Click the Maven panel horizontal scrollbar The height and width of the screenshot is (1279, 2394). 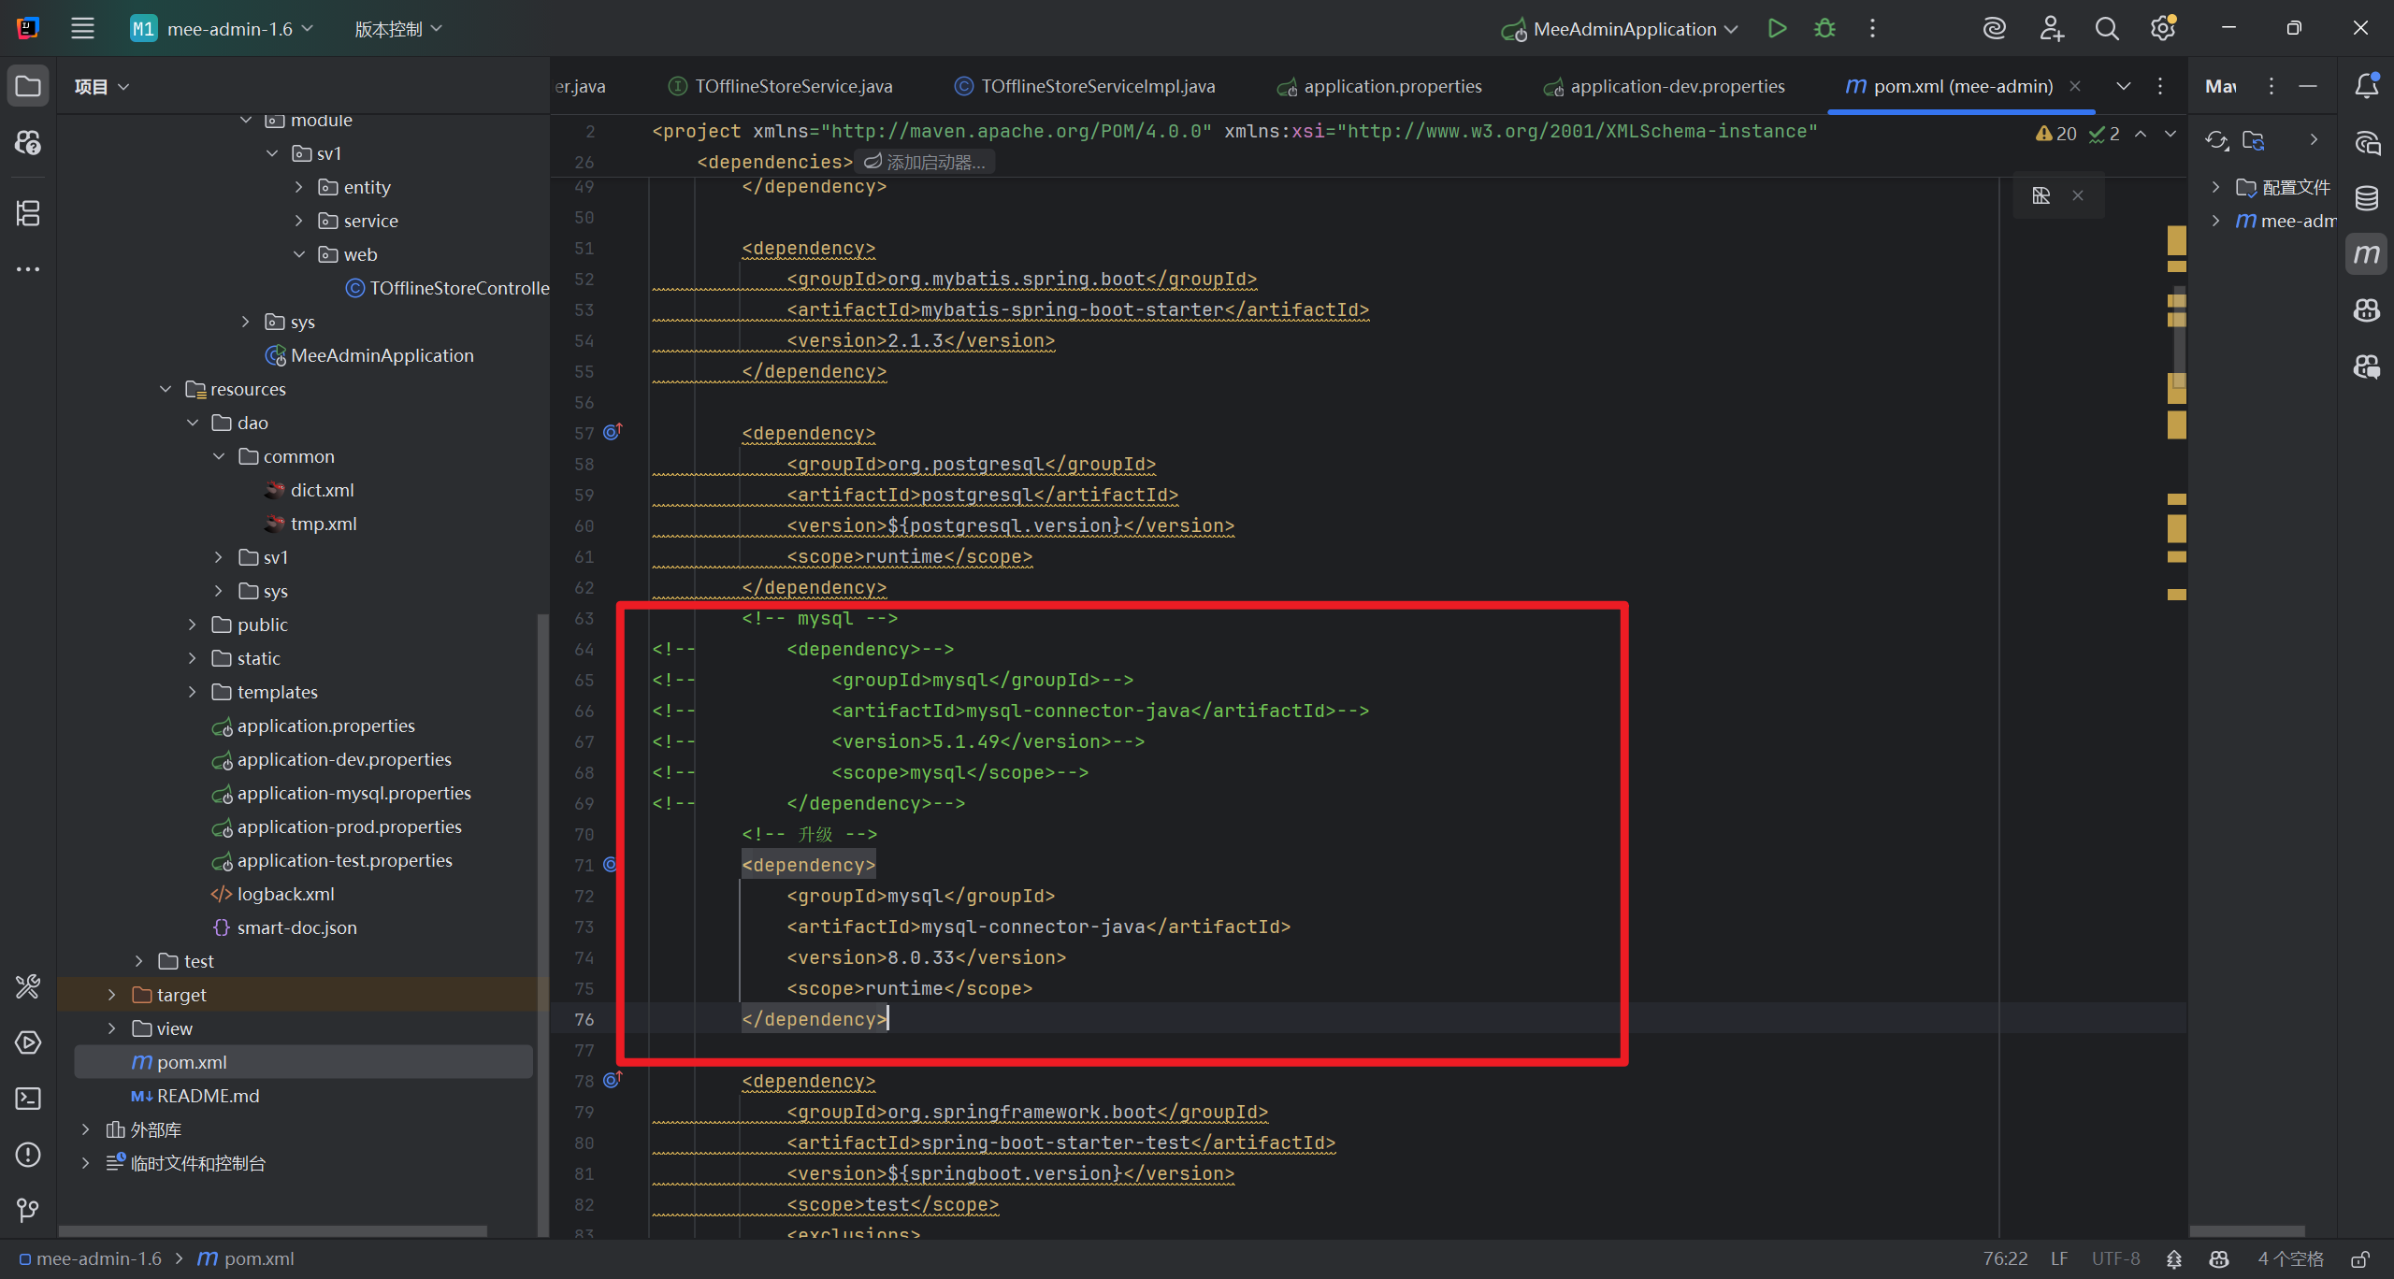(x=2246, y=1231)
